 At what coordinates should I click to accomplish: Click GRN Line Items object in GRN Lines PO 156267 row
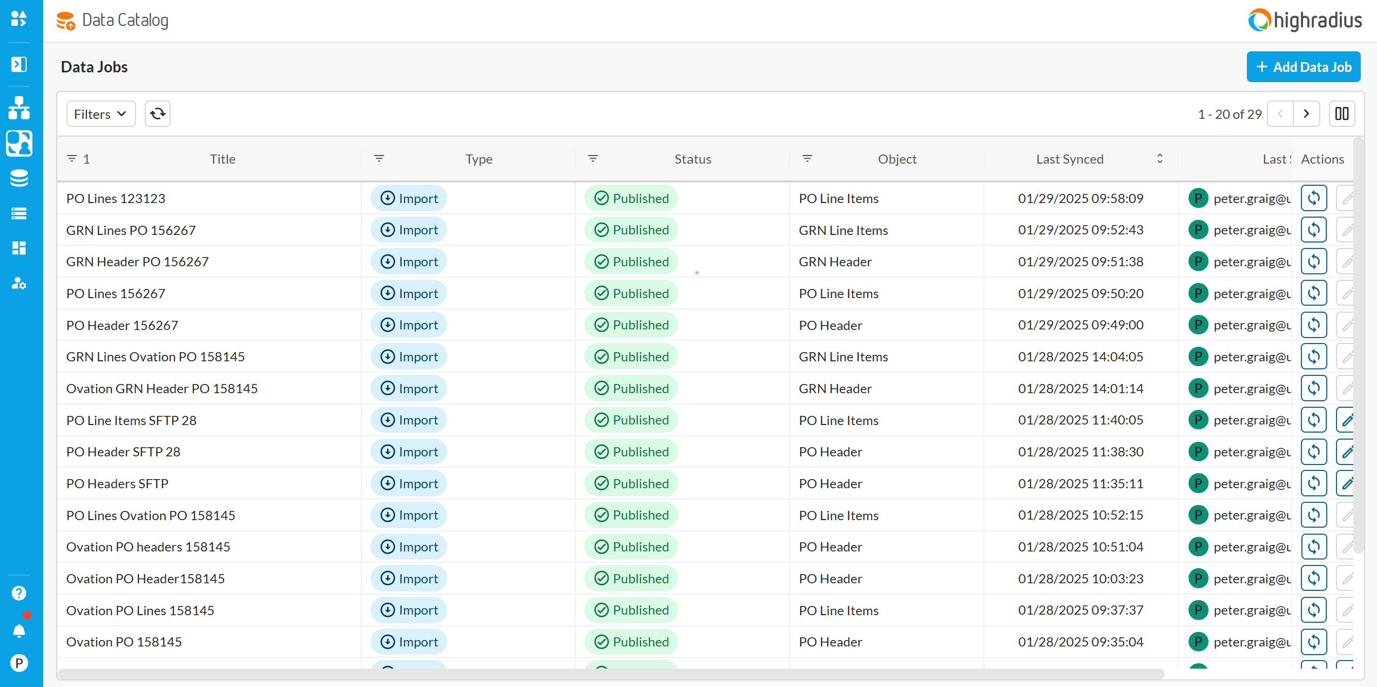843,230
